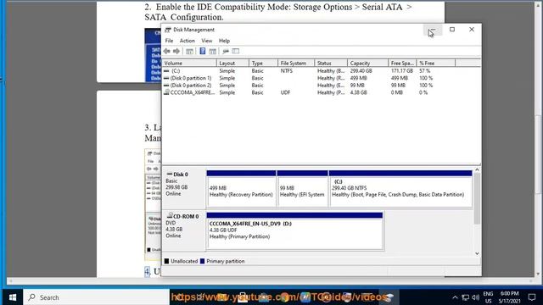Go back with the toolbar Back arrow
Image resolution: width=543 pixels, height=305 pixels.
click(167, 51)
